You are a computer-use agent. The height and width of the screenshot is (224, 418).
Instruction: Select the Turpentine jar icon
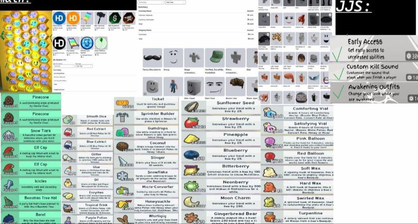(270, 217)
